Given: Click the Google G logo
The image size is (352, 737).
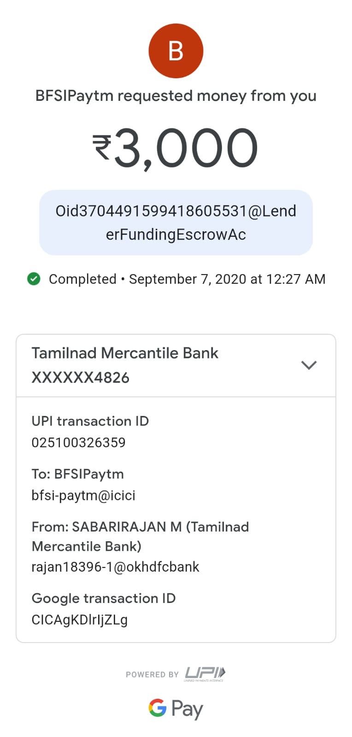Looking at the screenshot, I should pyautogui.click(x=157, y=708).
